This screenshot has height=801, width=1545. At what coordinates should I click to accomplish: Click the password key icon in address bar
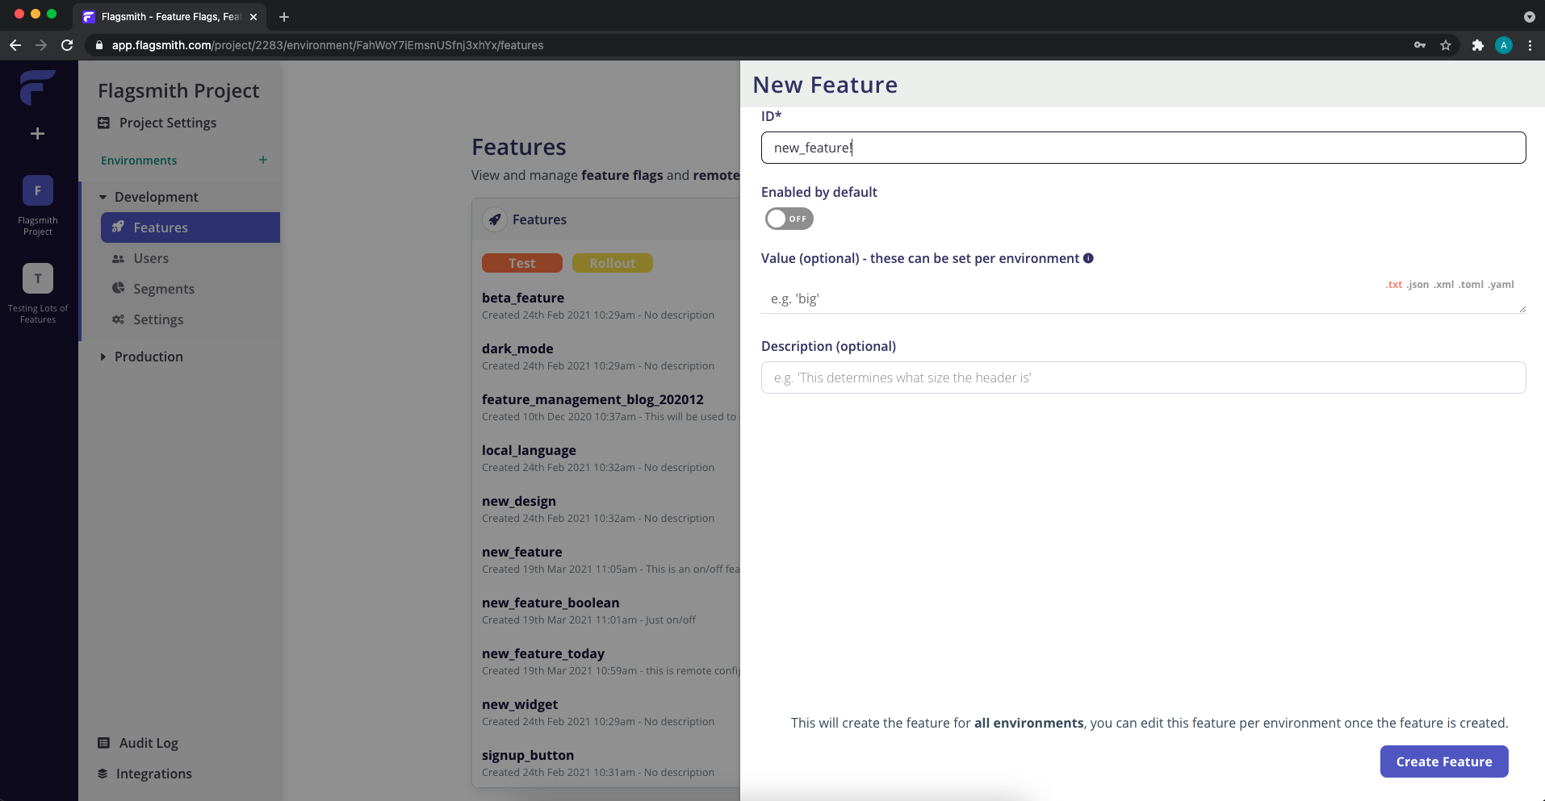pos(1420,45)
